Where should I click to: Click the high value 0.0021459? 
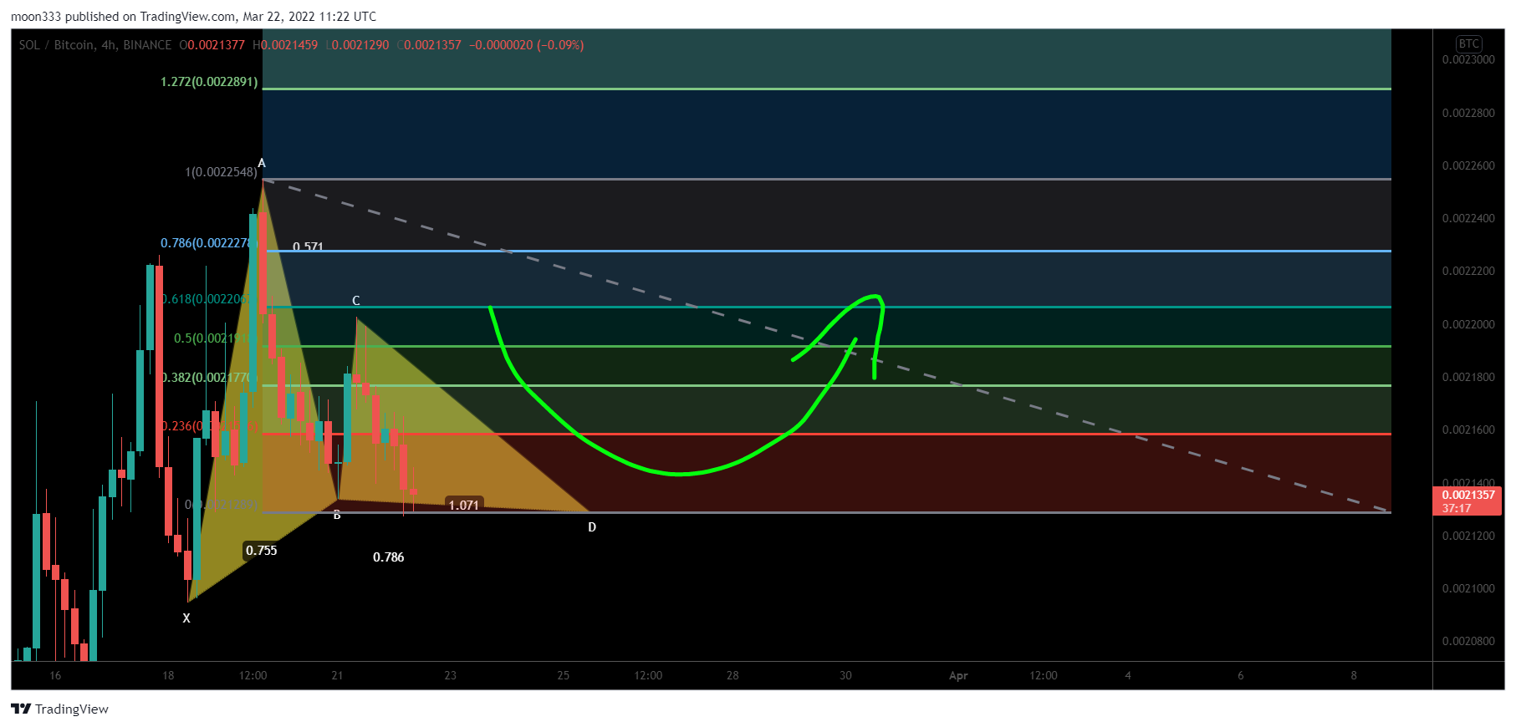click(x=289, y=45)
